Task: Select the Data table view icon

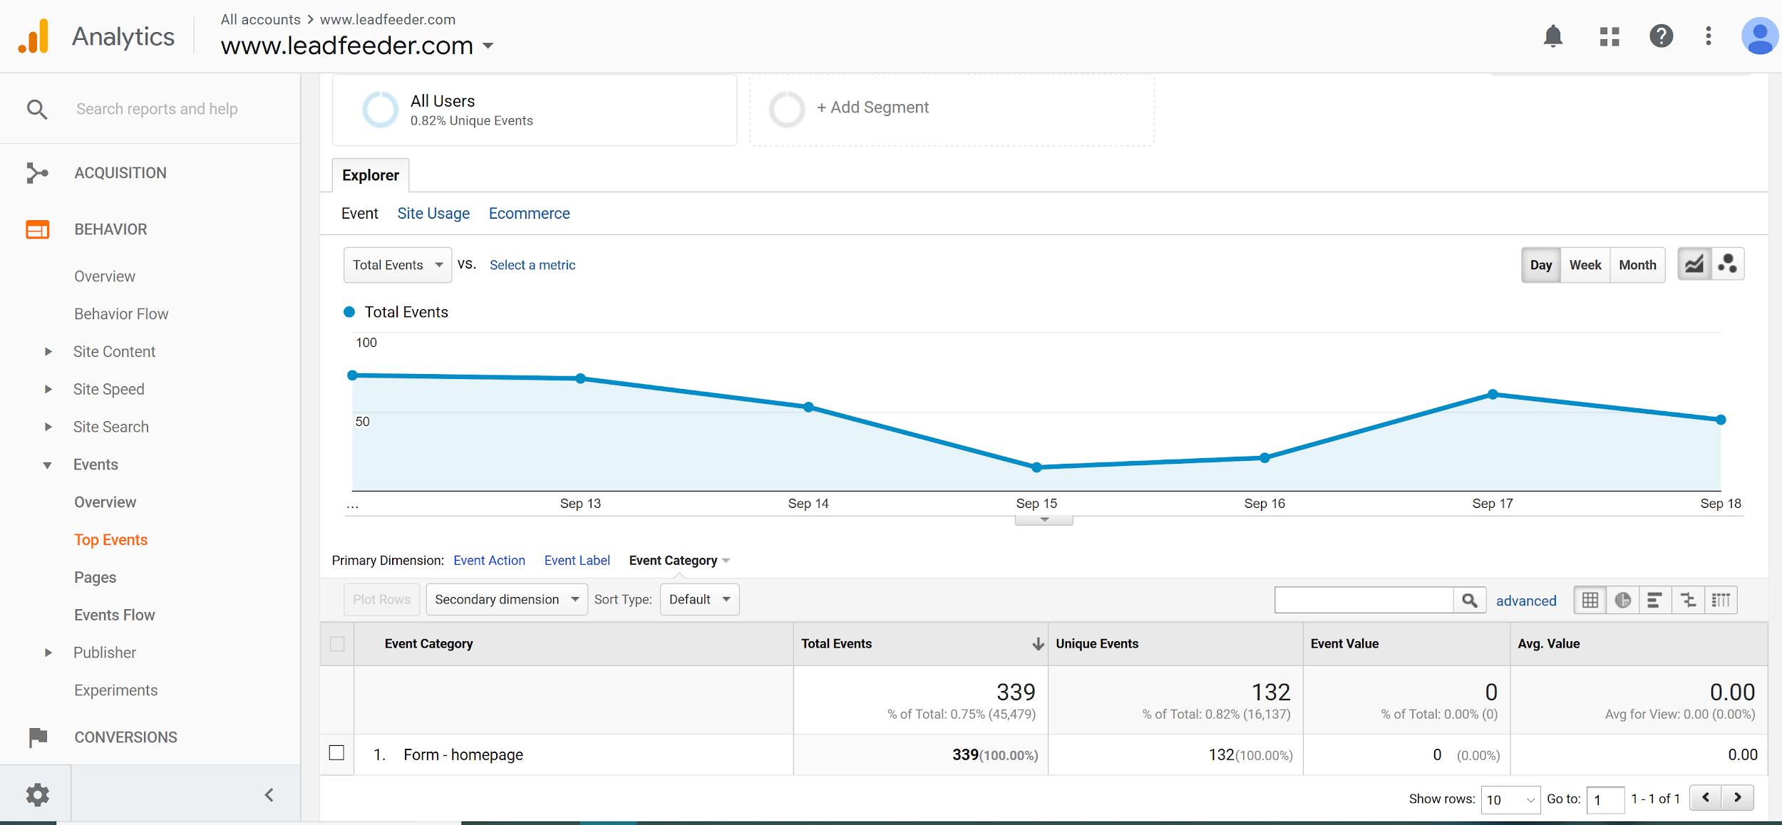Action: point(1590,600)
